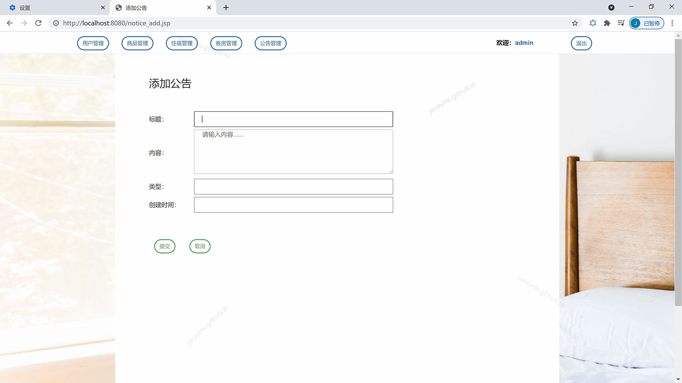Open the 用户管理 section

coord(93,43)
